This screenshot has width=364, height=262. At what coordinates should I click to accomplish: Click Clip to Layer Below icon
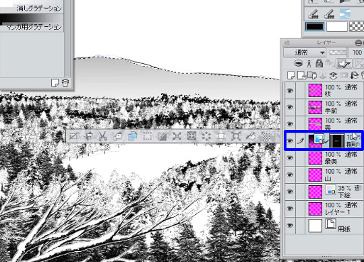click(299, 63)
